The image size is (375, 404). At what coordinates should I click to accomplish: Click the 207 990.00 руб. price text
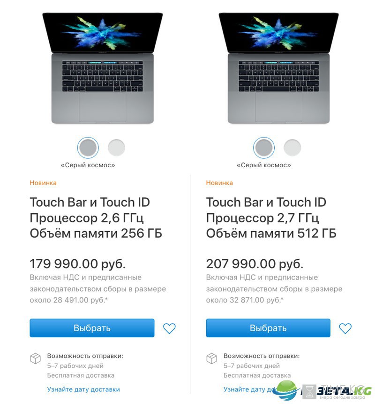click(x=255, y=264)
